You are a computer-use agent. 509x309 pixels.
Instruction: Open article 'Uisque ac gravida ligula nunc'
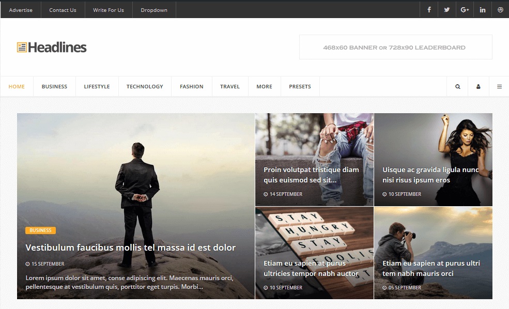click(x=430, y=175)
